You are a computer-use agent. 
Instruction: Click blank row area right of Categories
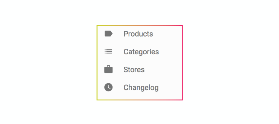pyautogui.click(x=170, y=52)
